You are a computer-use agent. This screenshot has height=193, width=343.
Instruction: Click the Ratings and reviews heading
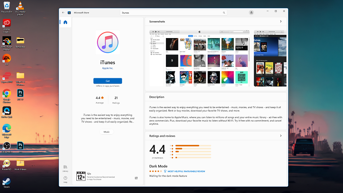pos(162,136)
